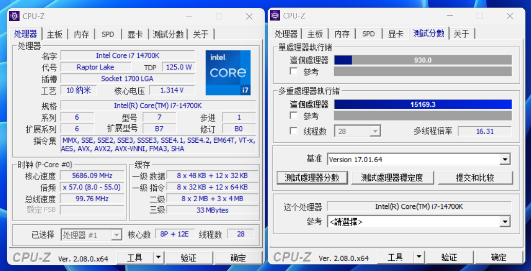531x271 pixels.
Task: Click 工具 button in right window
Action: click(395, 258)
